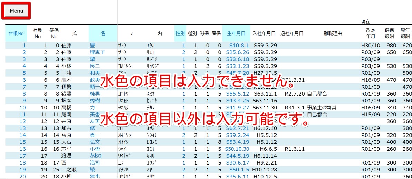Click the name cell 肇

click(x=92, y=59)
